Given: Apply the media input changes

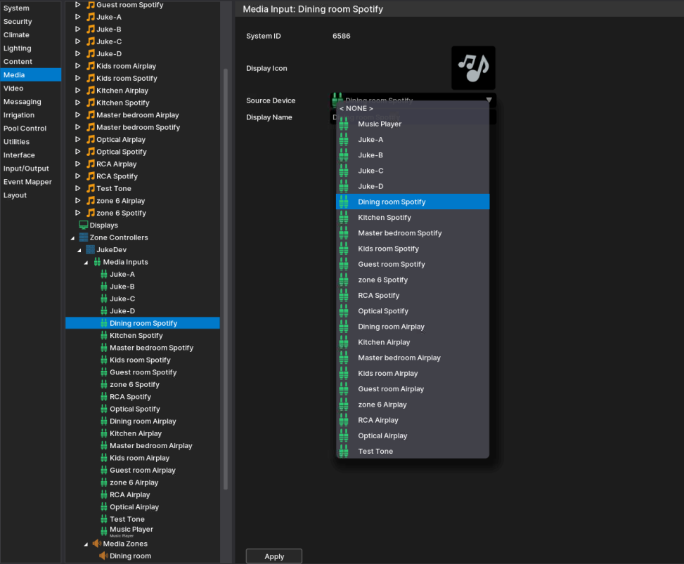Looking at the screenshot, I should pyautogui.click(x=274, y=556).
